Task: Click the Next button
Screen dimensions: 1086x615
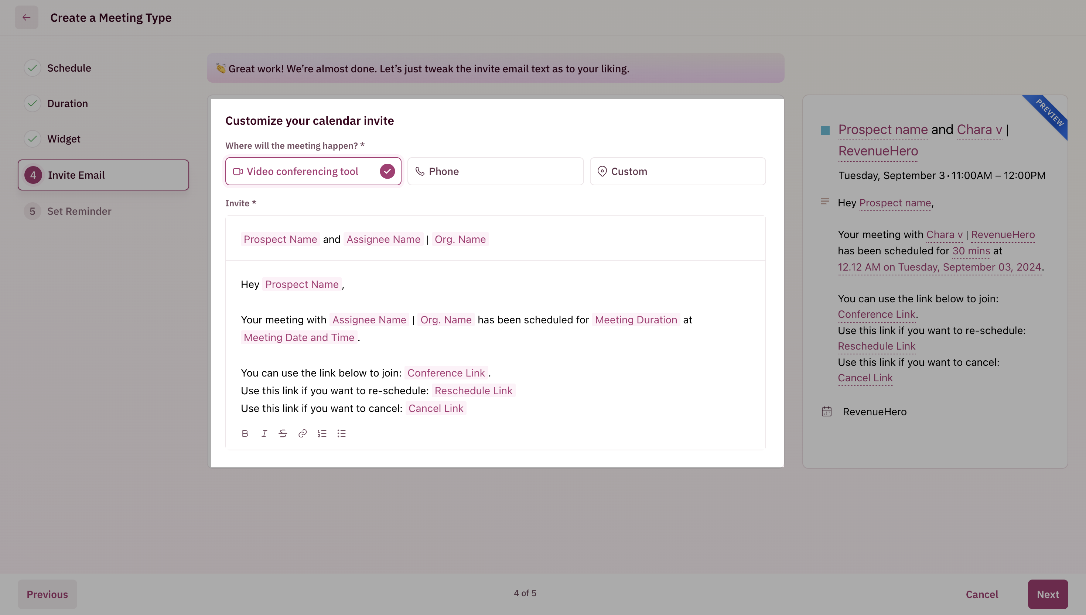Action: pyautogui.click(x=1048, y=594)
